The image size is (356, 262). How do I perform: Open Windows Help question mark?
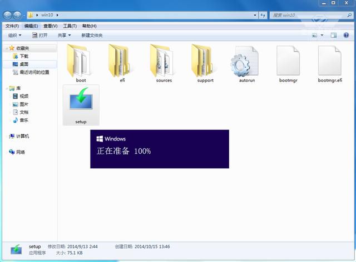coord(346,35)
